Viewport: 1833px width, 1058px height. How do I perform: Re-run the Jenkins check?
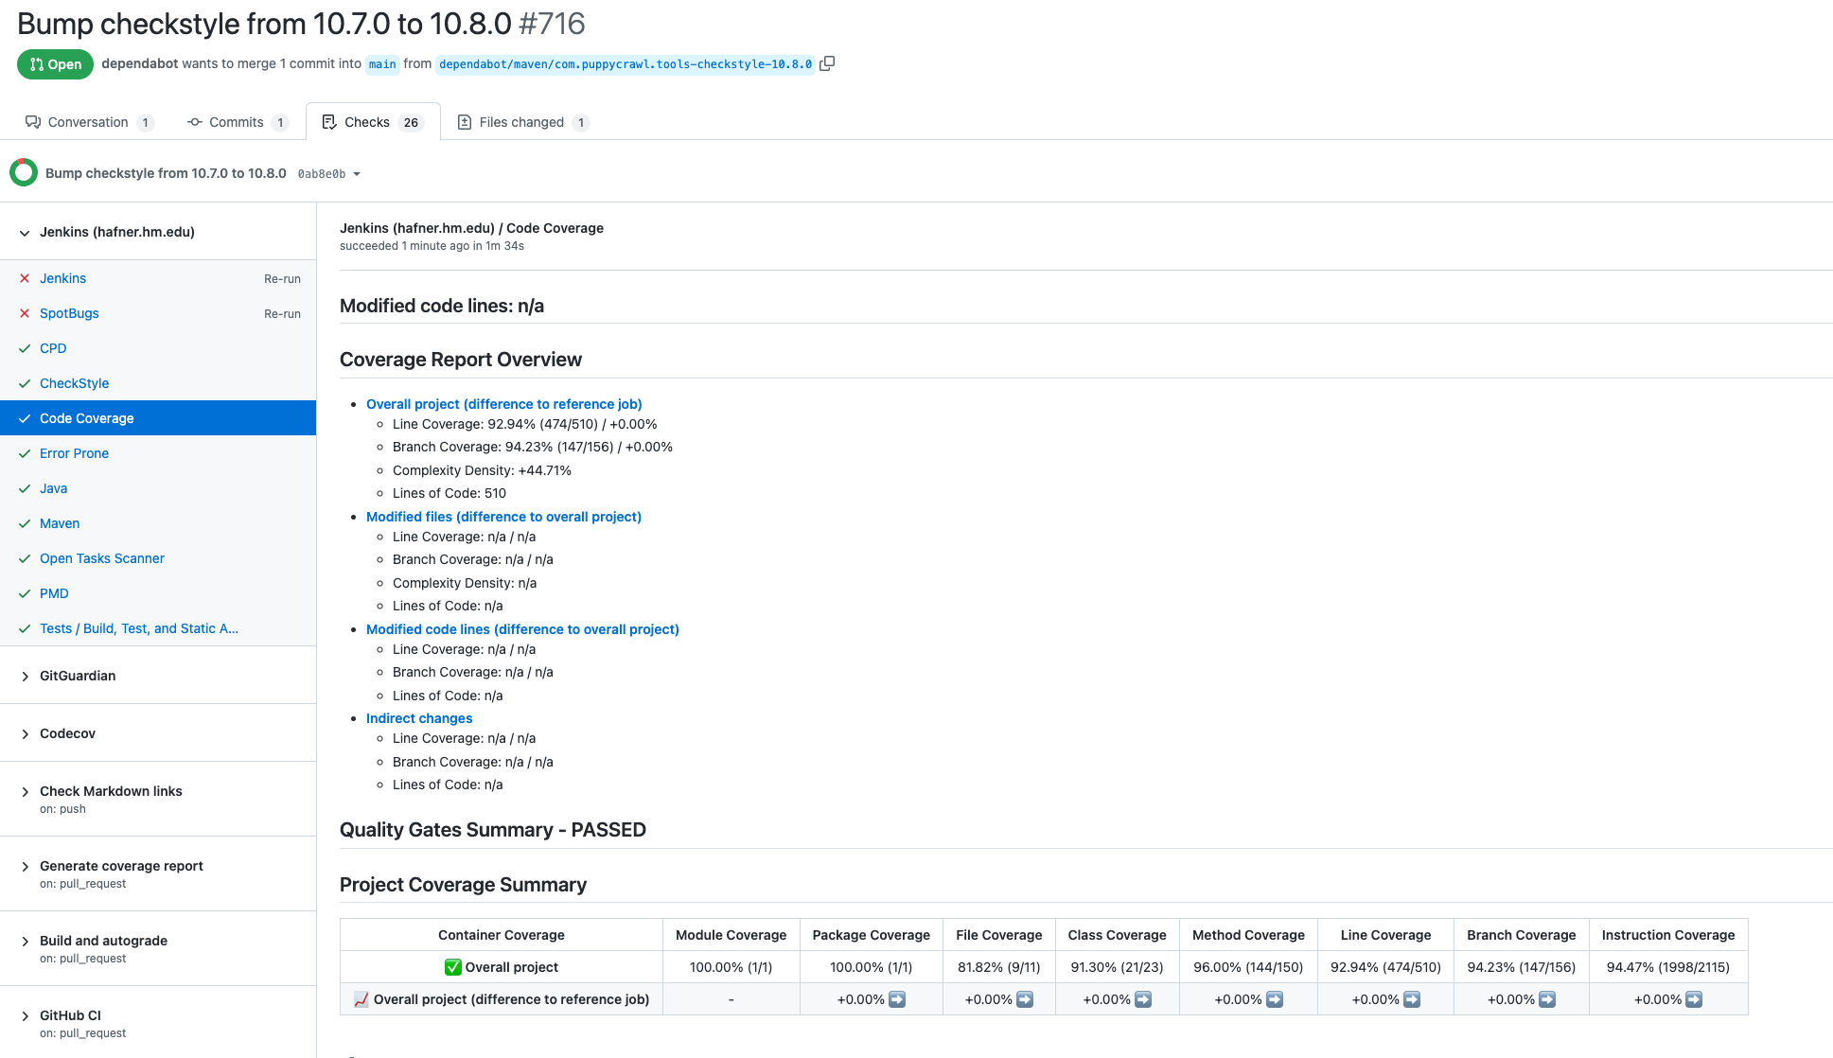click(282, 279)
